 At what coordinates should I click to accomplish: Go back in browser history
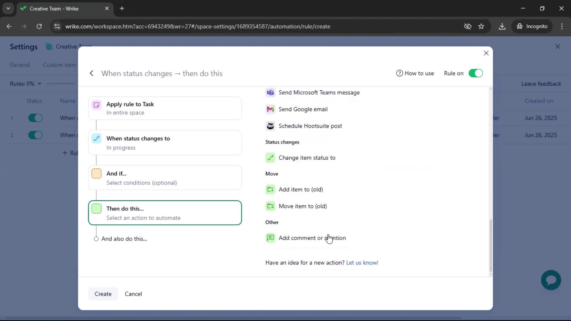pyautogui.click(x=9, y=26)
